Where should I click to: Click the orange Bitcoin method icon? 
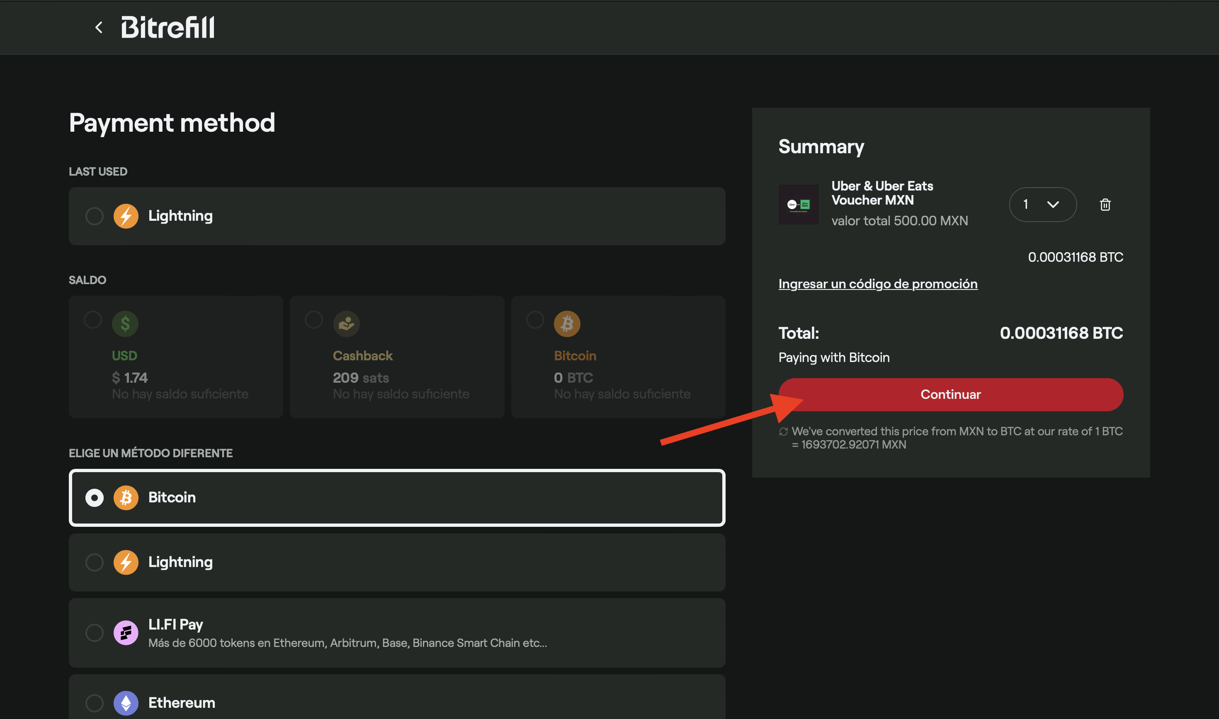(126, 497)
